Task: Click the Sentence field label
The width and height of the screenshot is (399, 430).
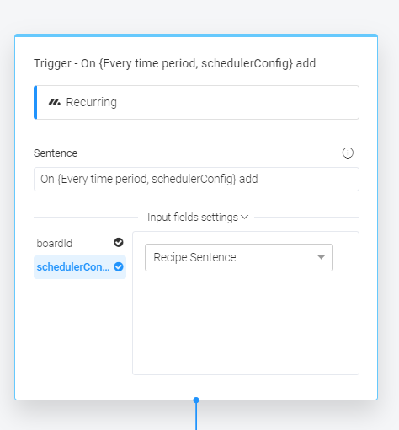Action: [56, 153]
